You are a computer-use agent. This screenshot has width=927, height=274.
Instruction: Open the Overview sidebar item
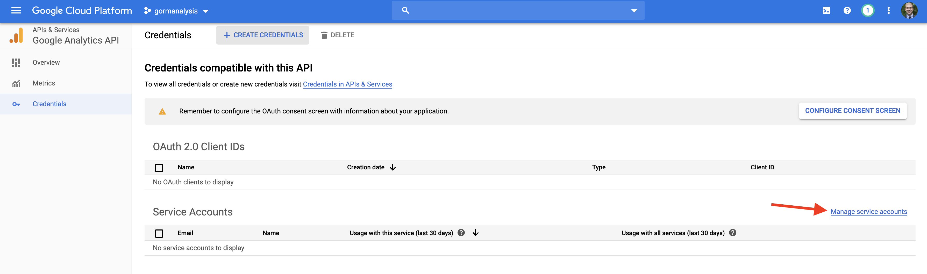click(x=46, y=63)
